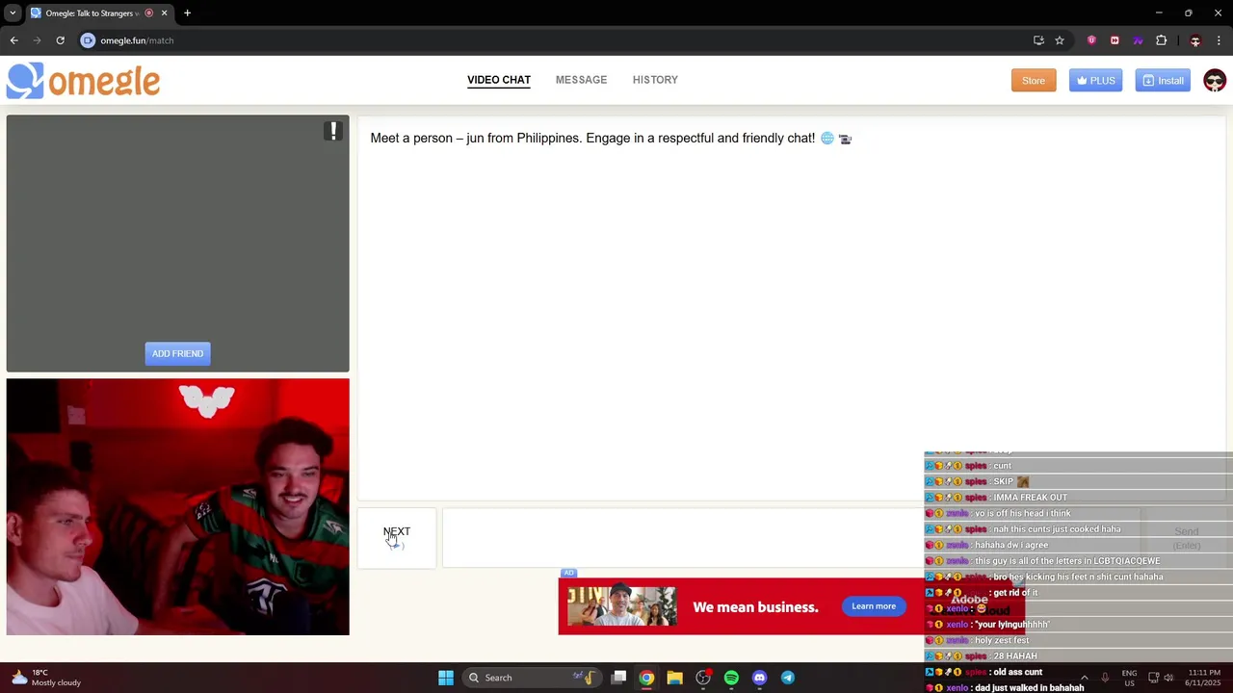Viewport: 1233px width, 693px height.
Task: Open the Chrome three-dot menu
Action: tap(1219, 40)
